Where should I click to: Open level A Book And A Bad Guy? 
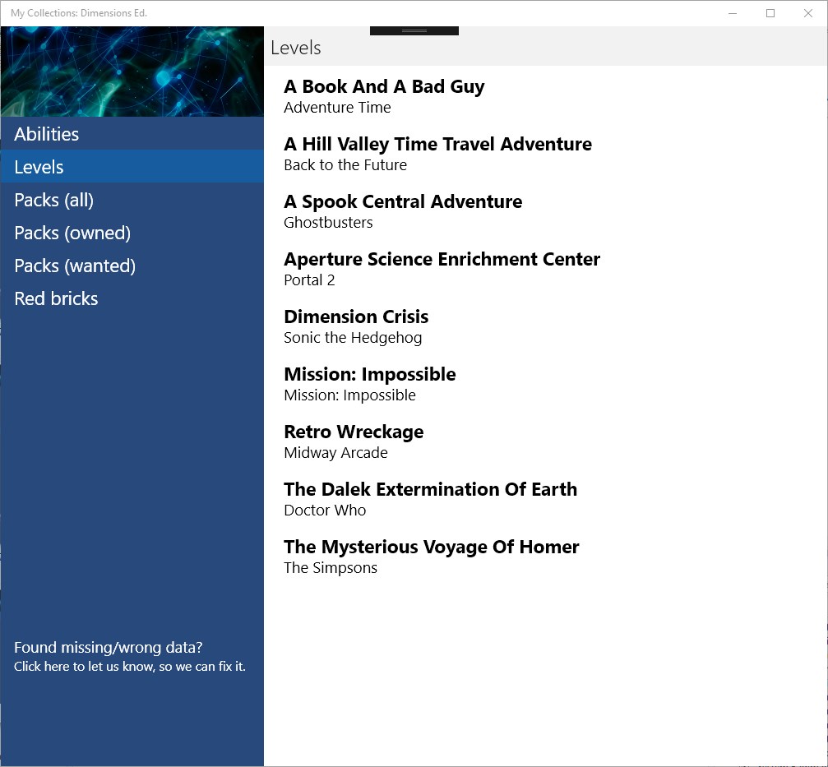[x=384, y=86]
